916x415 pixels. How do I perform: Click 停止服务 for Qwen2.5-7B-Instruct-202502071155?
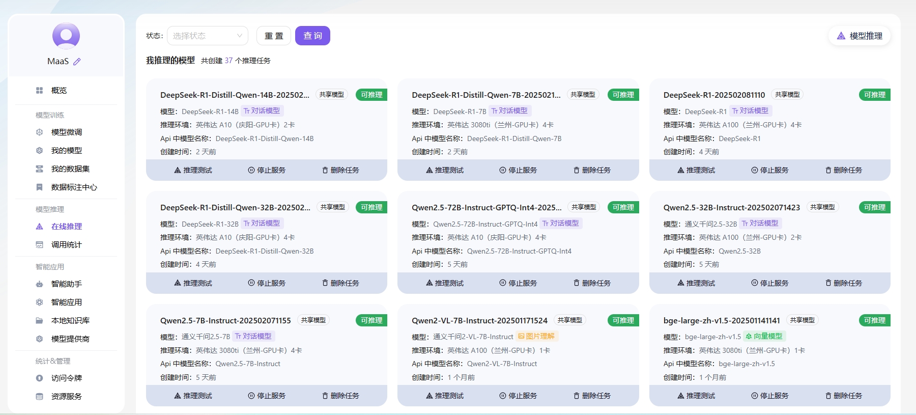pyautogui.click(x=267, y=396)
